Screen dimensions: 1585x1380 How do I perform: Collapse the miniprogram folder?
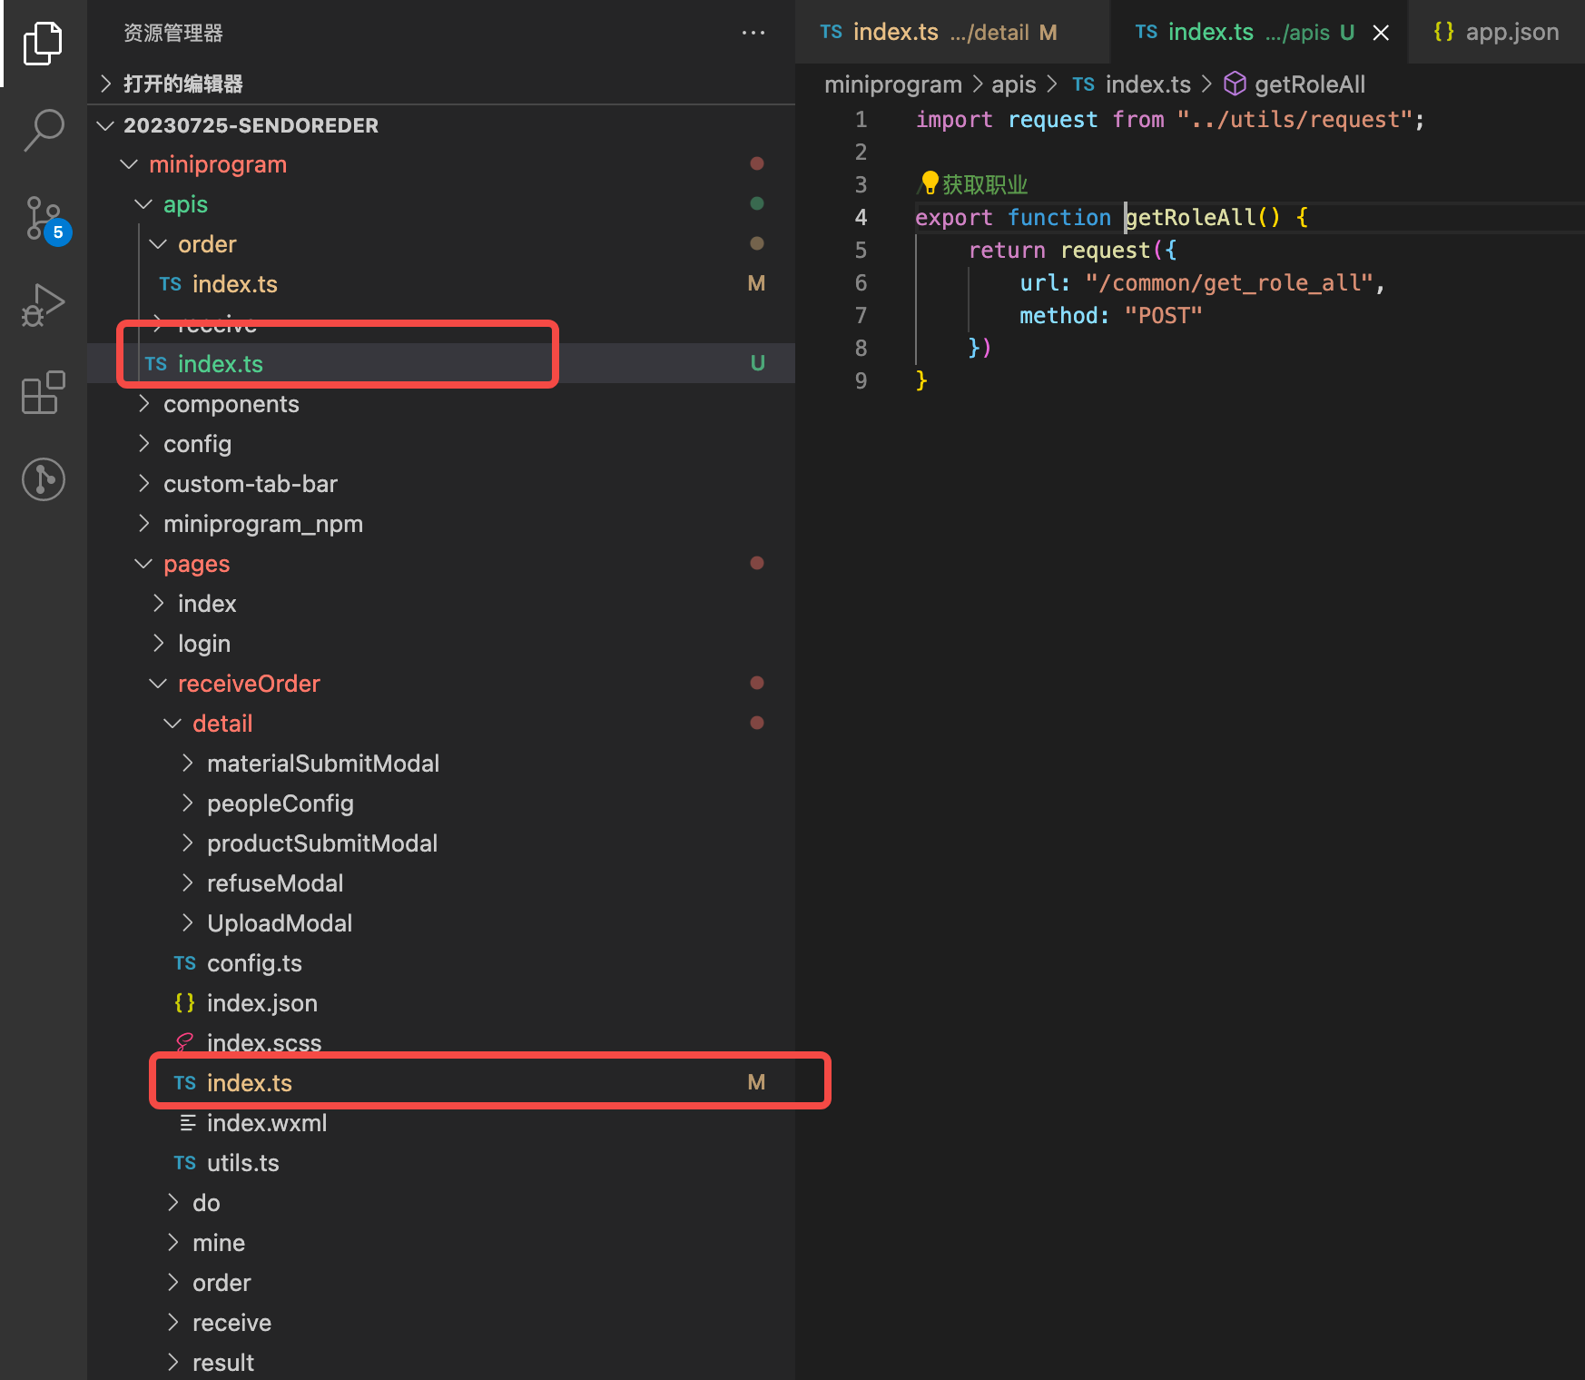(441, 164)
